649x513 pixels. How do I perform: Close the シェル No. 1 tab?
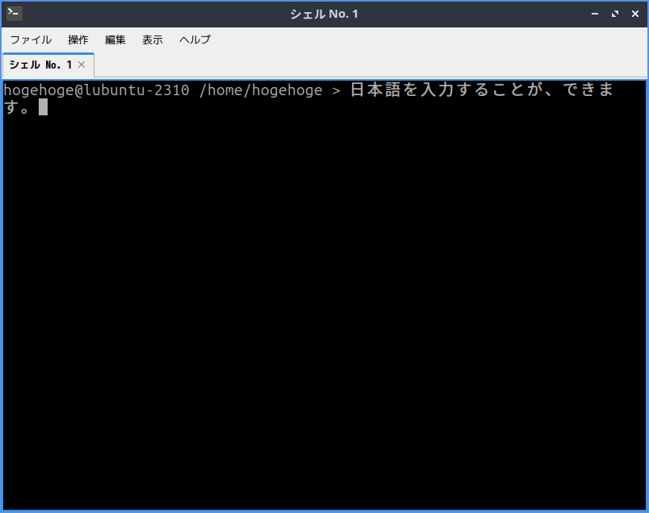pyautogui.click(x=82, y=65)
